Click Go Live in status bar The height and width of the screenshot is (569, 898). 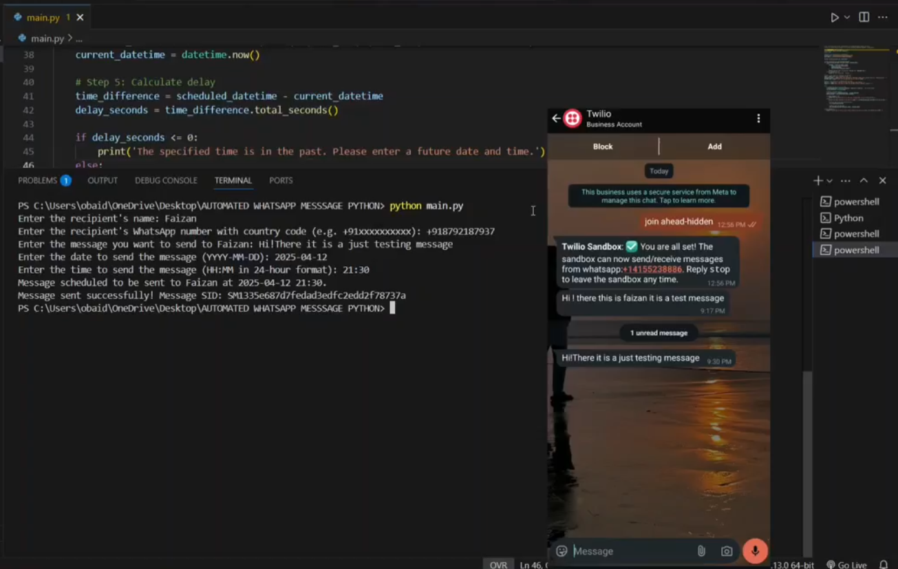point(846,565)
